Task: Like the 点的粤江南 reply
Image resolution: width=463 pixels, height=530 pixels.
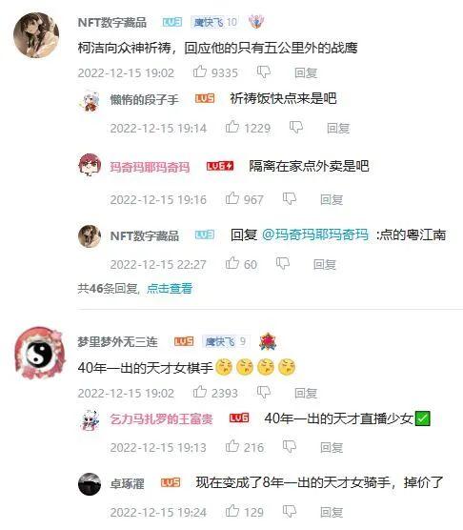Action: pyautogui.click(x=232, y=263)
